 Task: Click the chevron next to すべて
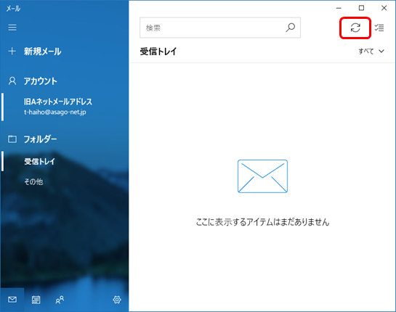click(381, 52)
